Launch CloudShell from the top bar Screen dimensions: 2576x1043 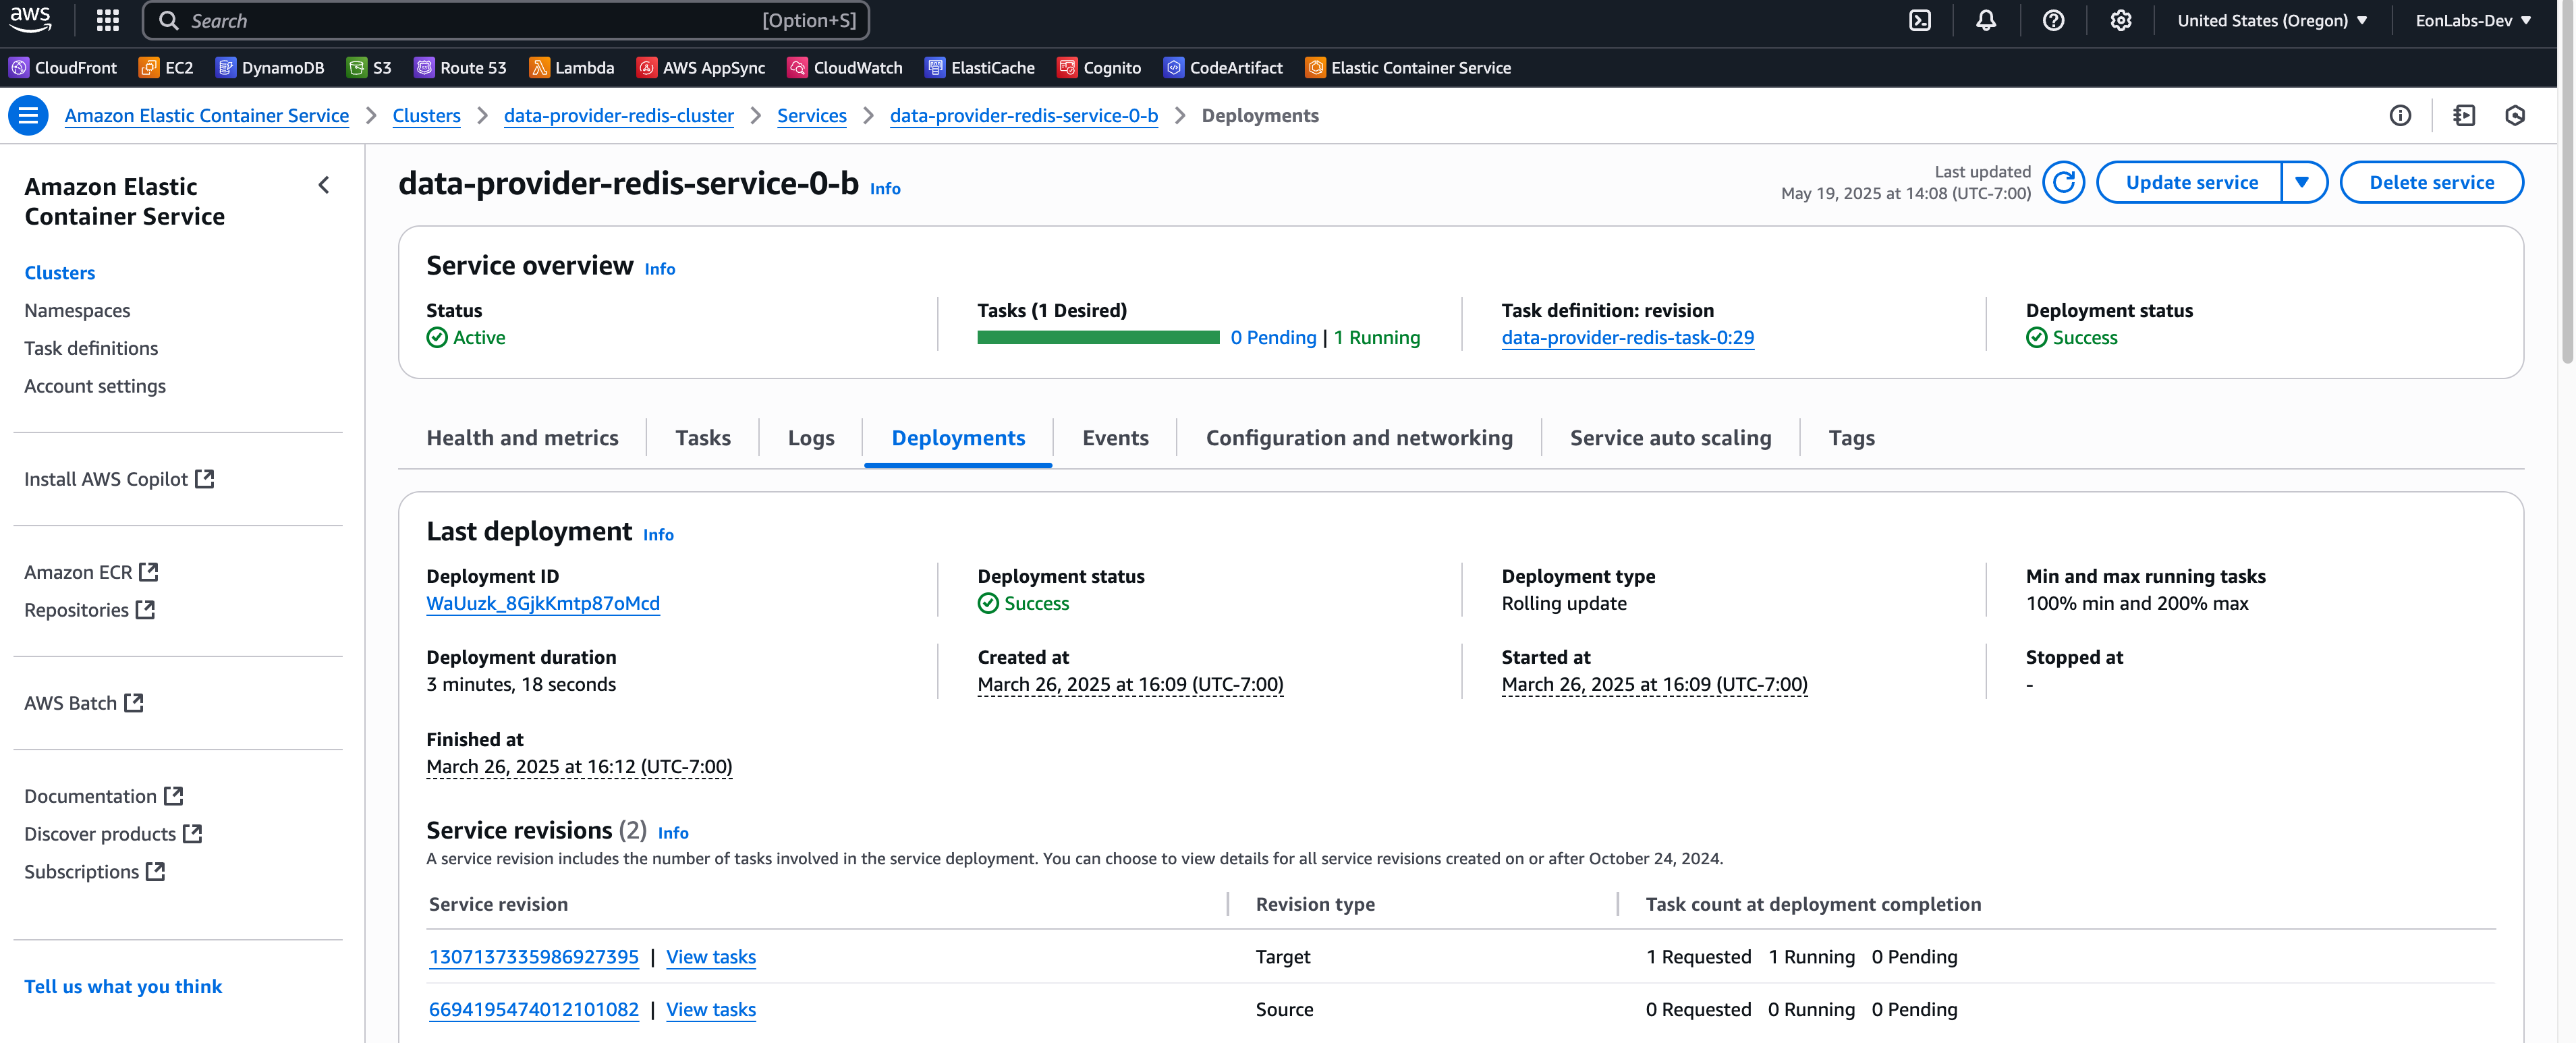(1919, 20)
